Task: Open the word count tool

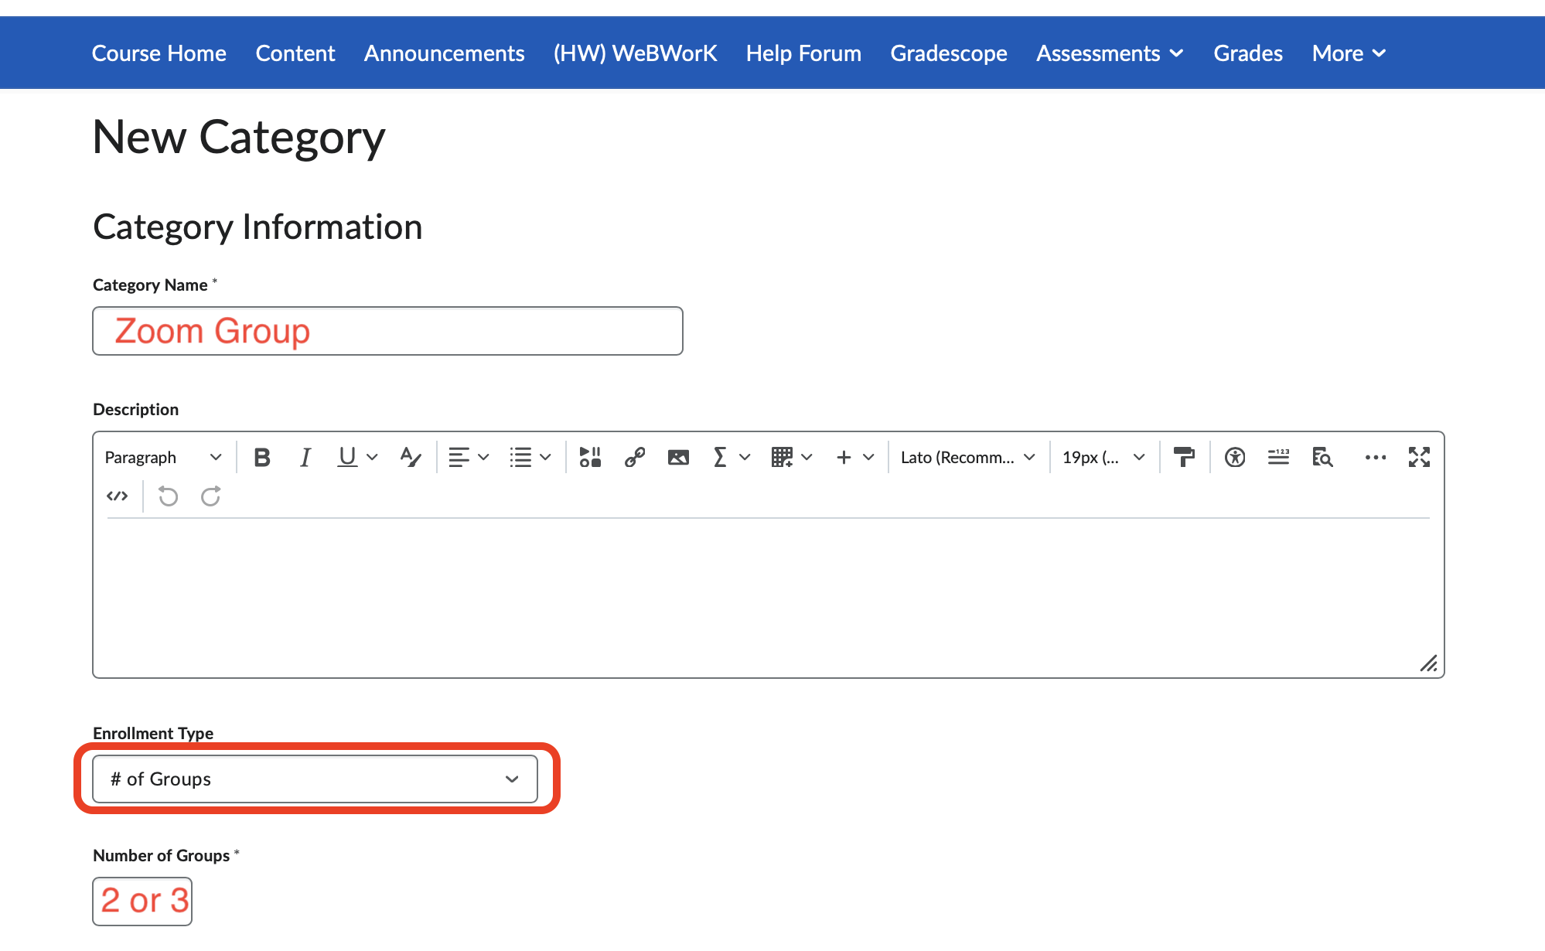Action: 1278,458
